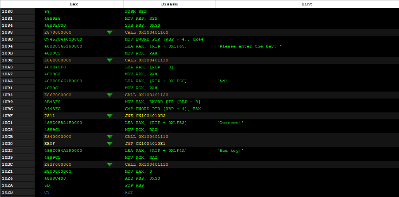Click the green arrow on row 10CB
Screen dimensions: 399x197
(x=110, y=137)
